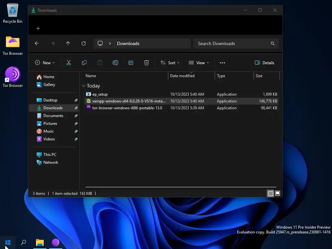Image resolution: width=332 pixels, height=249 pixels.
Task: Unpin Videos using its pin icon
Action: click(x=76, y=139)
